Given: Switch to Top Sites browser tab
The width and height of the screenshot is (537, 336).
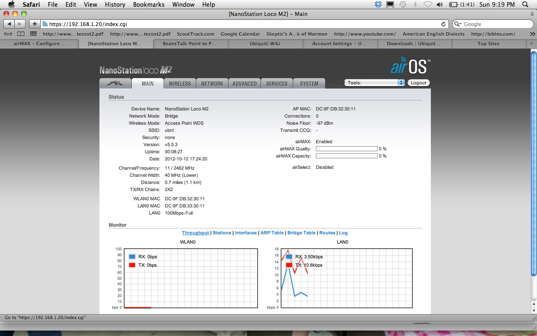Looking at the screenshot, I should [488, 43].
